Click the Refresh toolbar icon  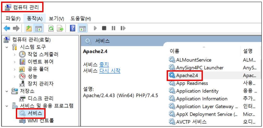click(51, 28)
